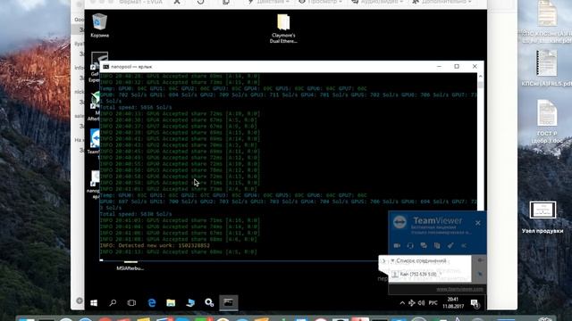Open the TeamViewer chat icon

click(x=424, y=246)
